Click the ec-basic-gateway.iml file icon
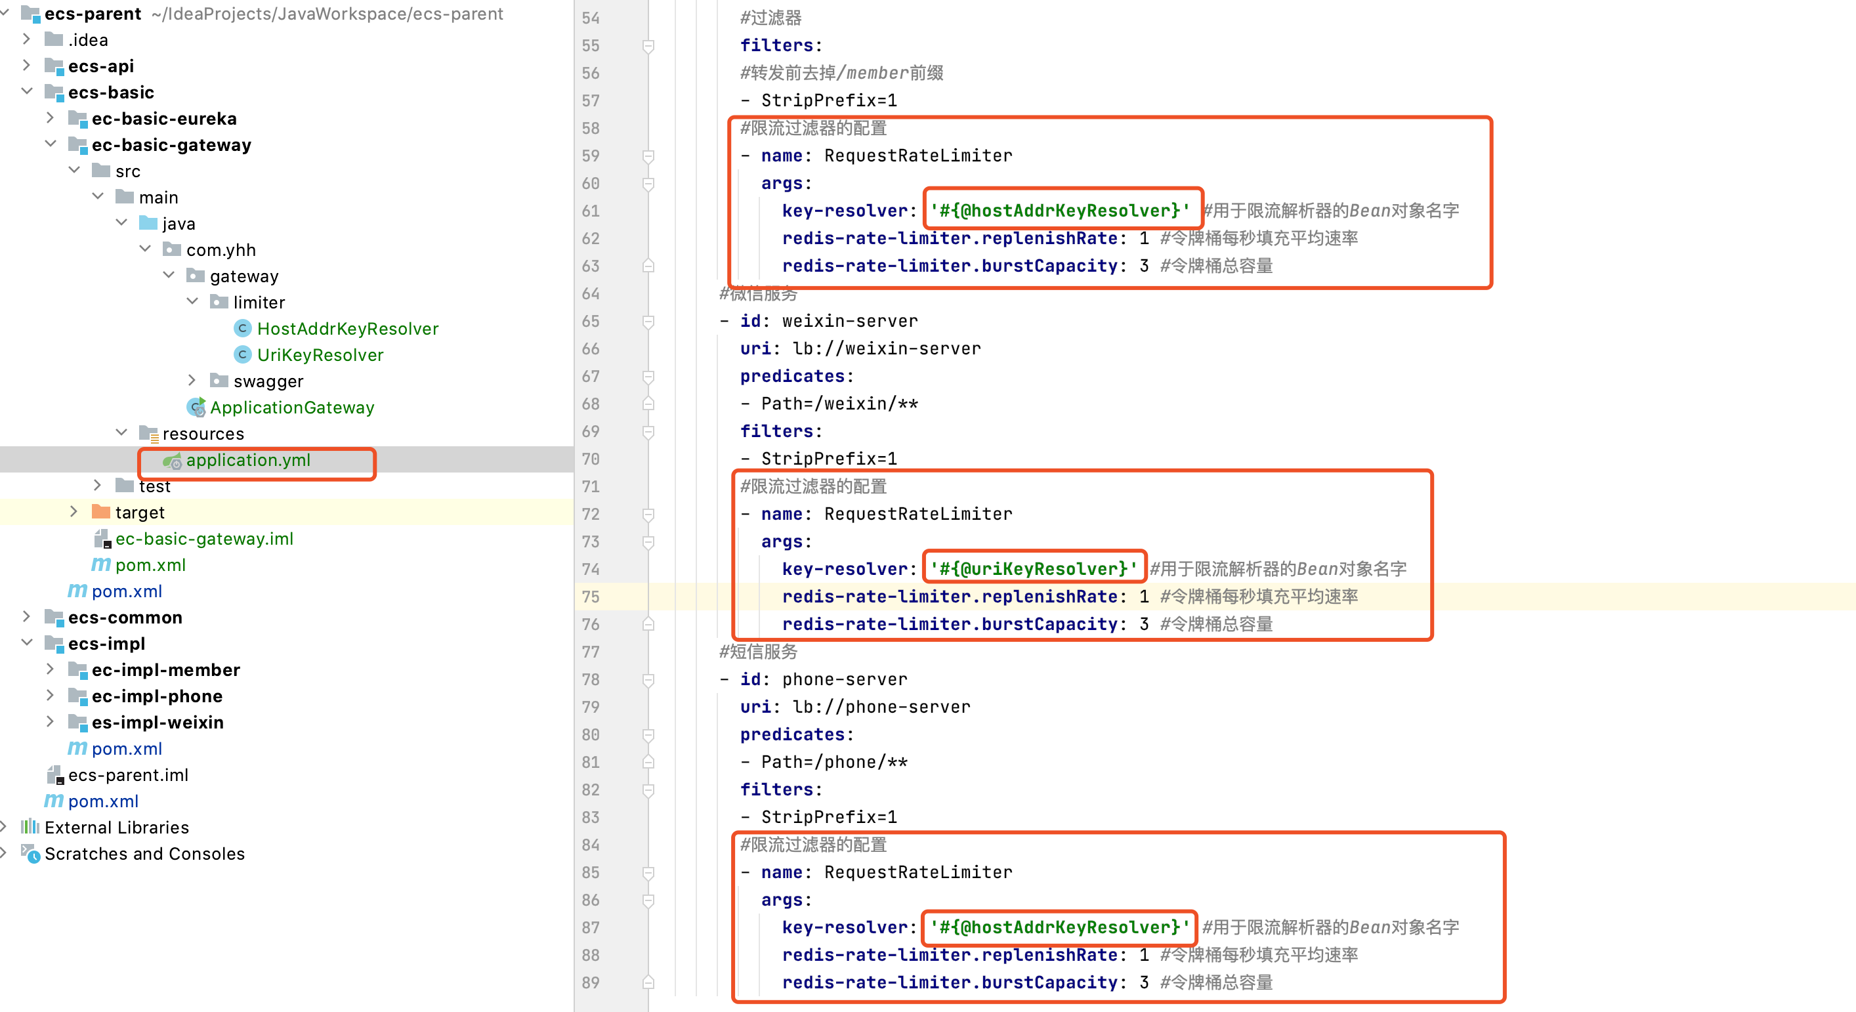This screenshot has width=1856, height=1012. 102,539
